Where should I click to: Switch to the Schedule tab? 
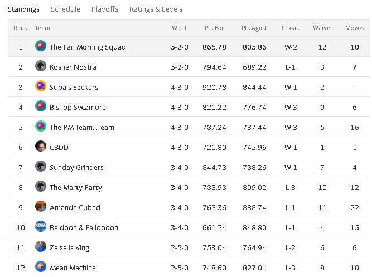click(65, 9)
